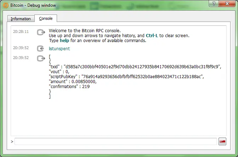The height and width of the screenshot is (157, 238).
Task: Click the bold Ctrl-L text
Action: 152,36
